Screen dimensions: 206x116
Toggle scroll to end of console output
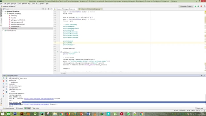pos(6,86)
